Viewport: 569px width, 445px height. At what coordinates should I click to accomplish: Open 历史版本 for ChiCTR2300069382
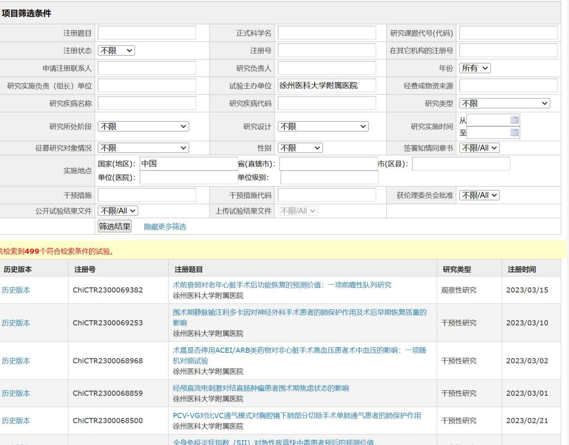16,290
